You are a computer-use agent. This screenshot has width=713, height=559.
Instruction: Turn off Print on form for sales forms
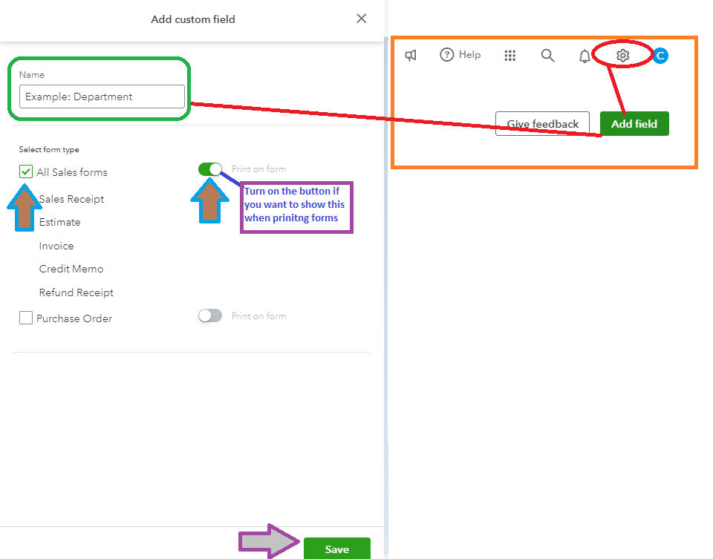point(210,169)
